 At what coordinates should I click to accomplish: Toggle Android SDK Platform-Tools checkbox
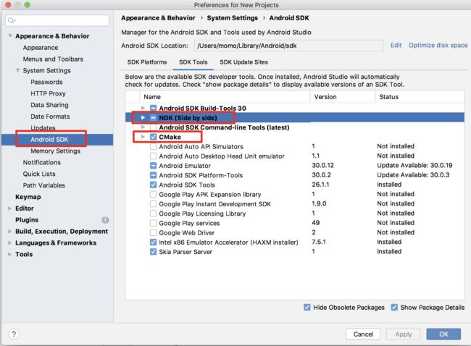point(153,175)
